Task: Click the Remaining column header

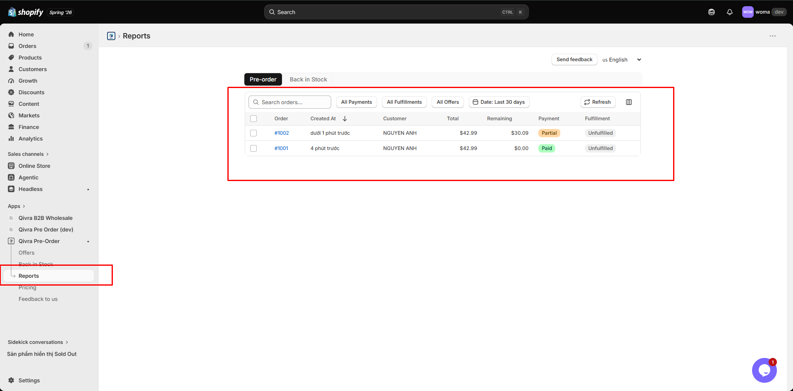Action: point(499,119)
